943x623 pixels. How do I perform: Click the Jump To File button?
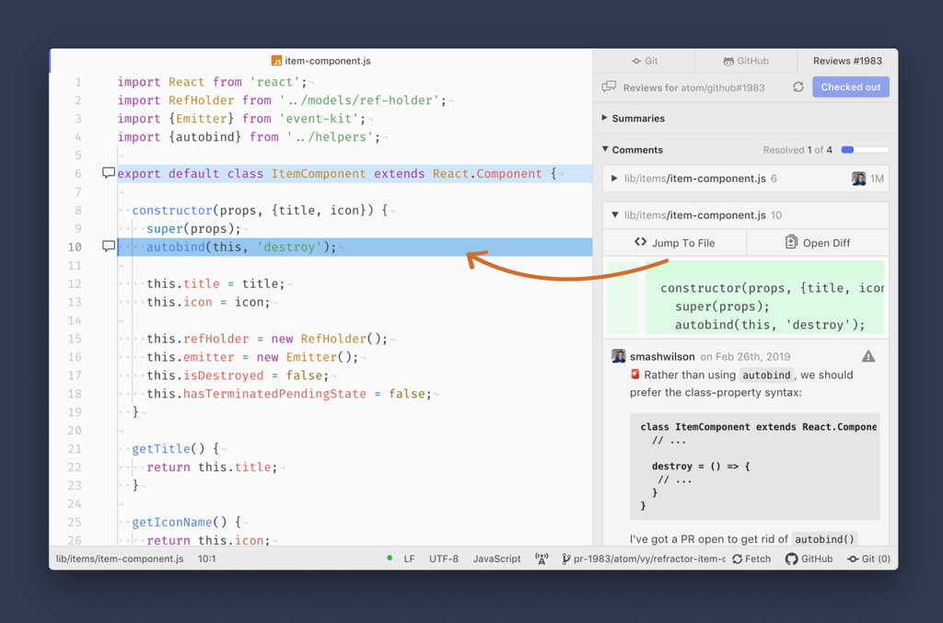tap(674, 242)
